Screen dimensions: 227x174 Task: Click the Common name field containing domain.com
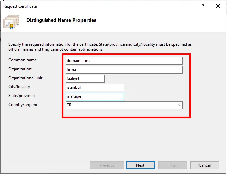(x=124, y=61)
